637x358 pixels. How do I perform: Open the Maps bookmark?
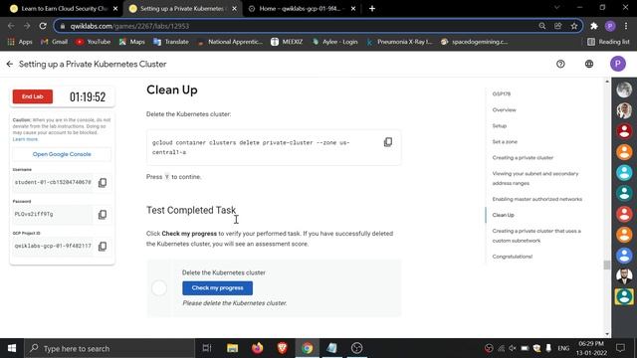[x=132, y=42]
